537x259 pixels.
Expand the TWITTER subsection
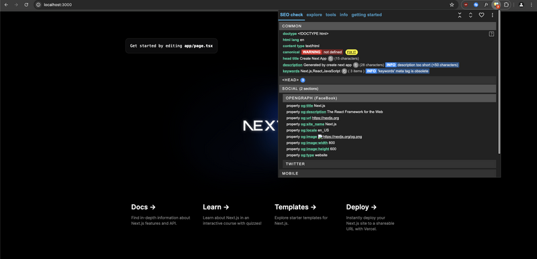point(389,164)
